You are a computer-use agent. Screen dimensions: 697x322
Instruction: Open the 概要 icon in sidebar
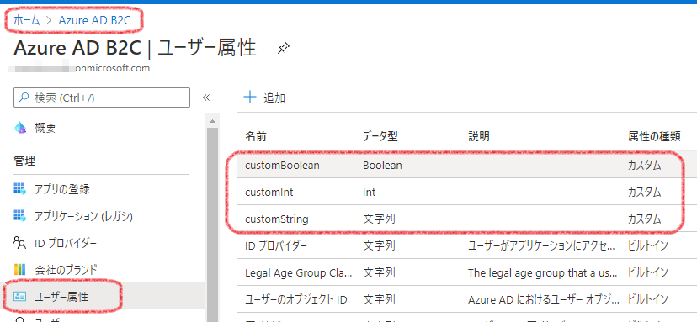point(20,129)
